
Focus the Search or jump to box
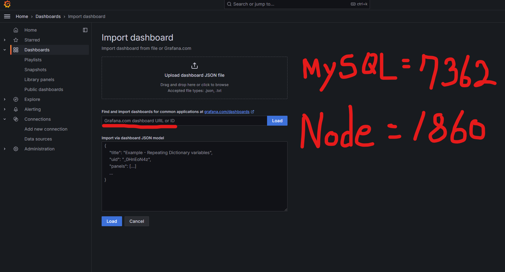[x=297, y=4]
